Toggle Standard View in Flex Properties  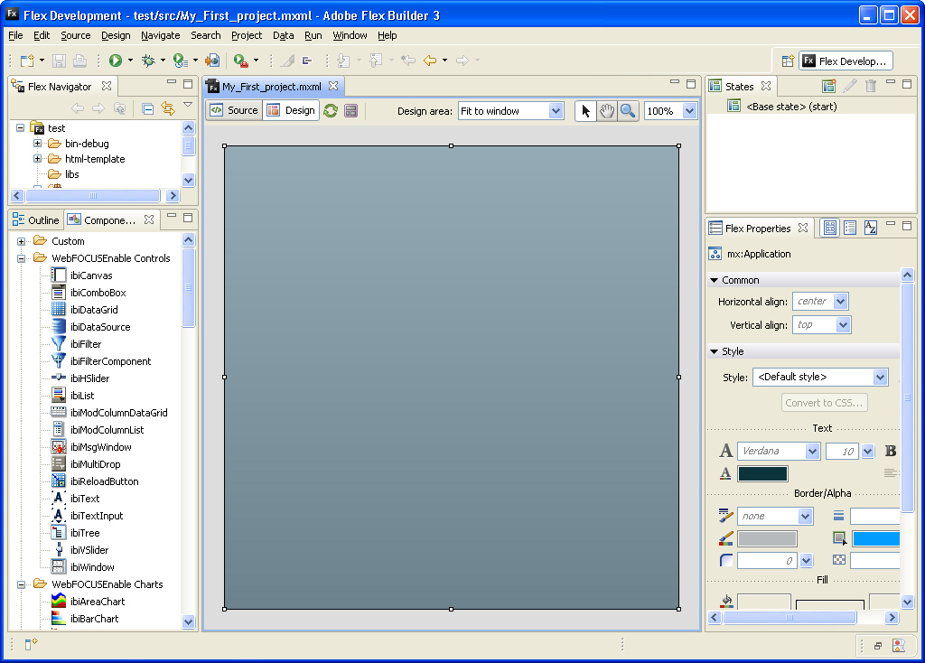click(829, 228)
